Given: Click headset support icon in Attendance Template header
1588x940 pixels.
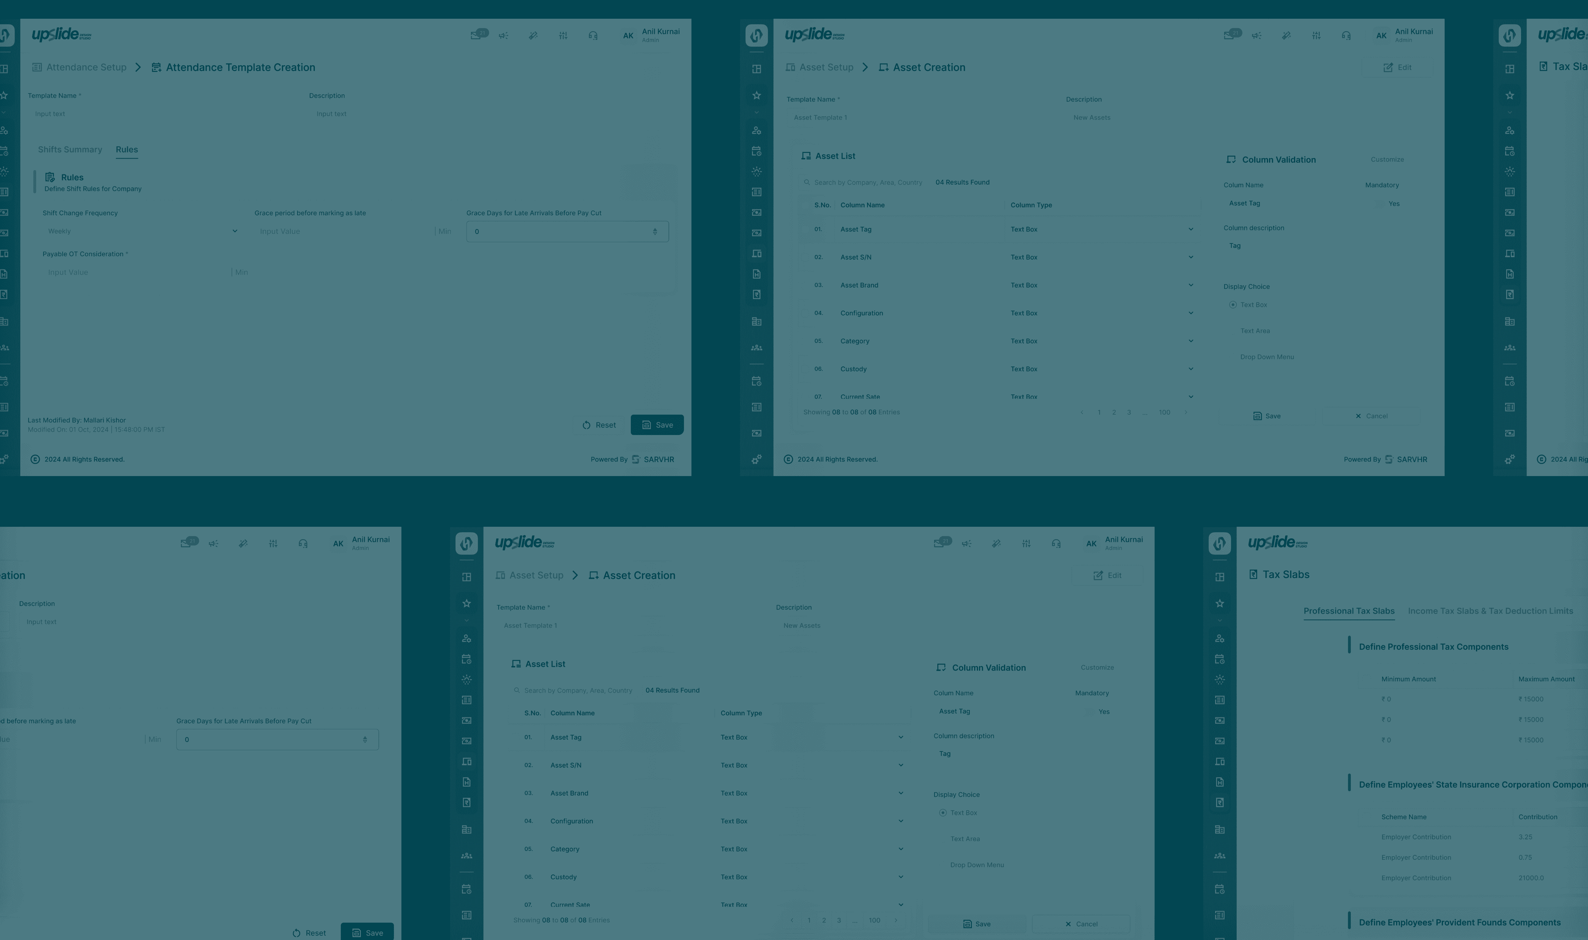Looking at the screenshot, I should point(593,36).
